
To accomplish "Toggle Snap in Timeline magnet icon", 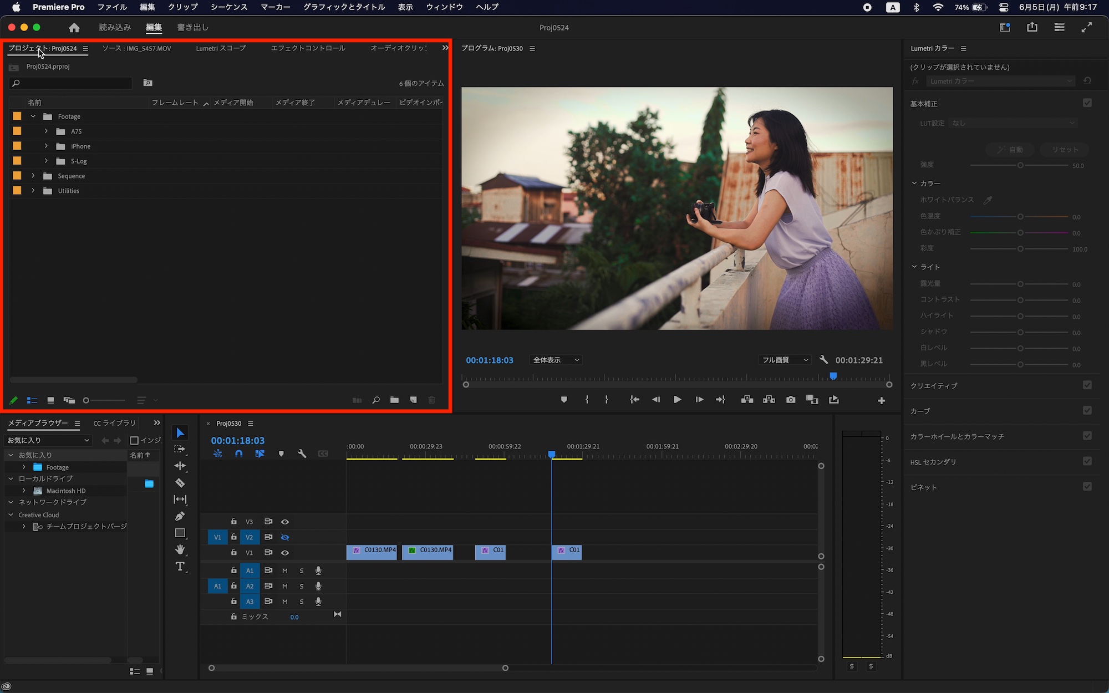I will pyautogui.click(x=239, y=453).
